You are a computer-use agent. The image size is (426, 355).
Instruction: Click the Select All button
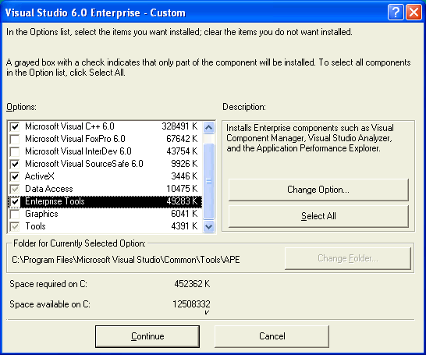pyautogui.click(x=318, y=216)
